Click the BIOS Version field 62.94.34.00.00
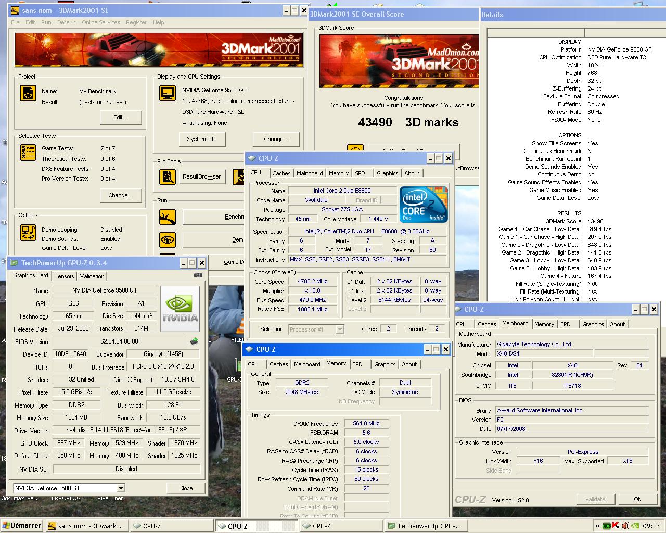Screen dimensions: 666x533 tap(119, 341)
